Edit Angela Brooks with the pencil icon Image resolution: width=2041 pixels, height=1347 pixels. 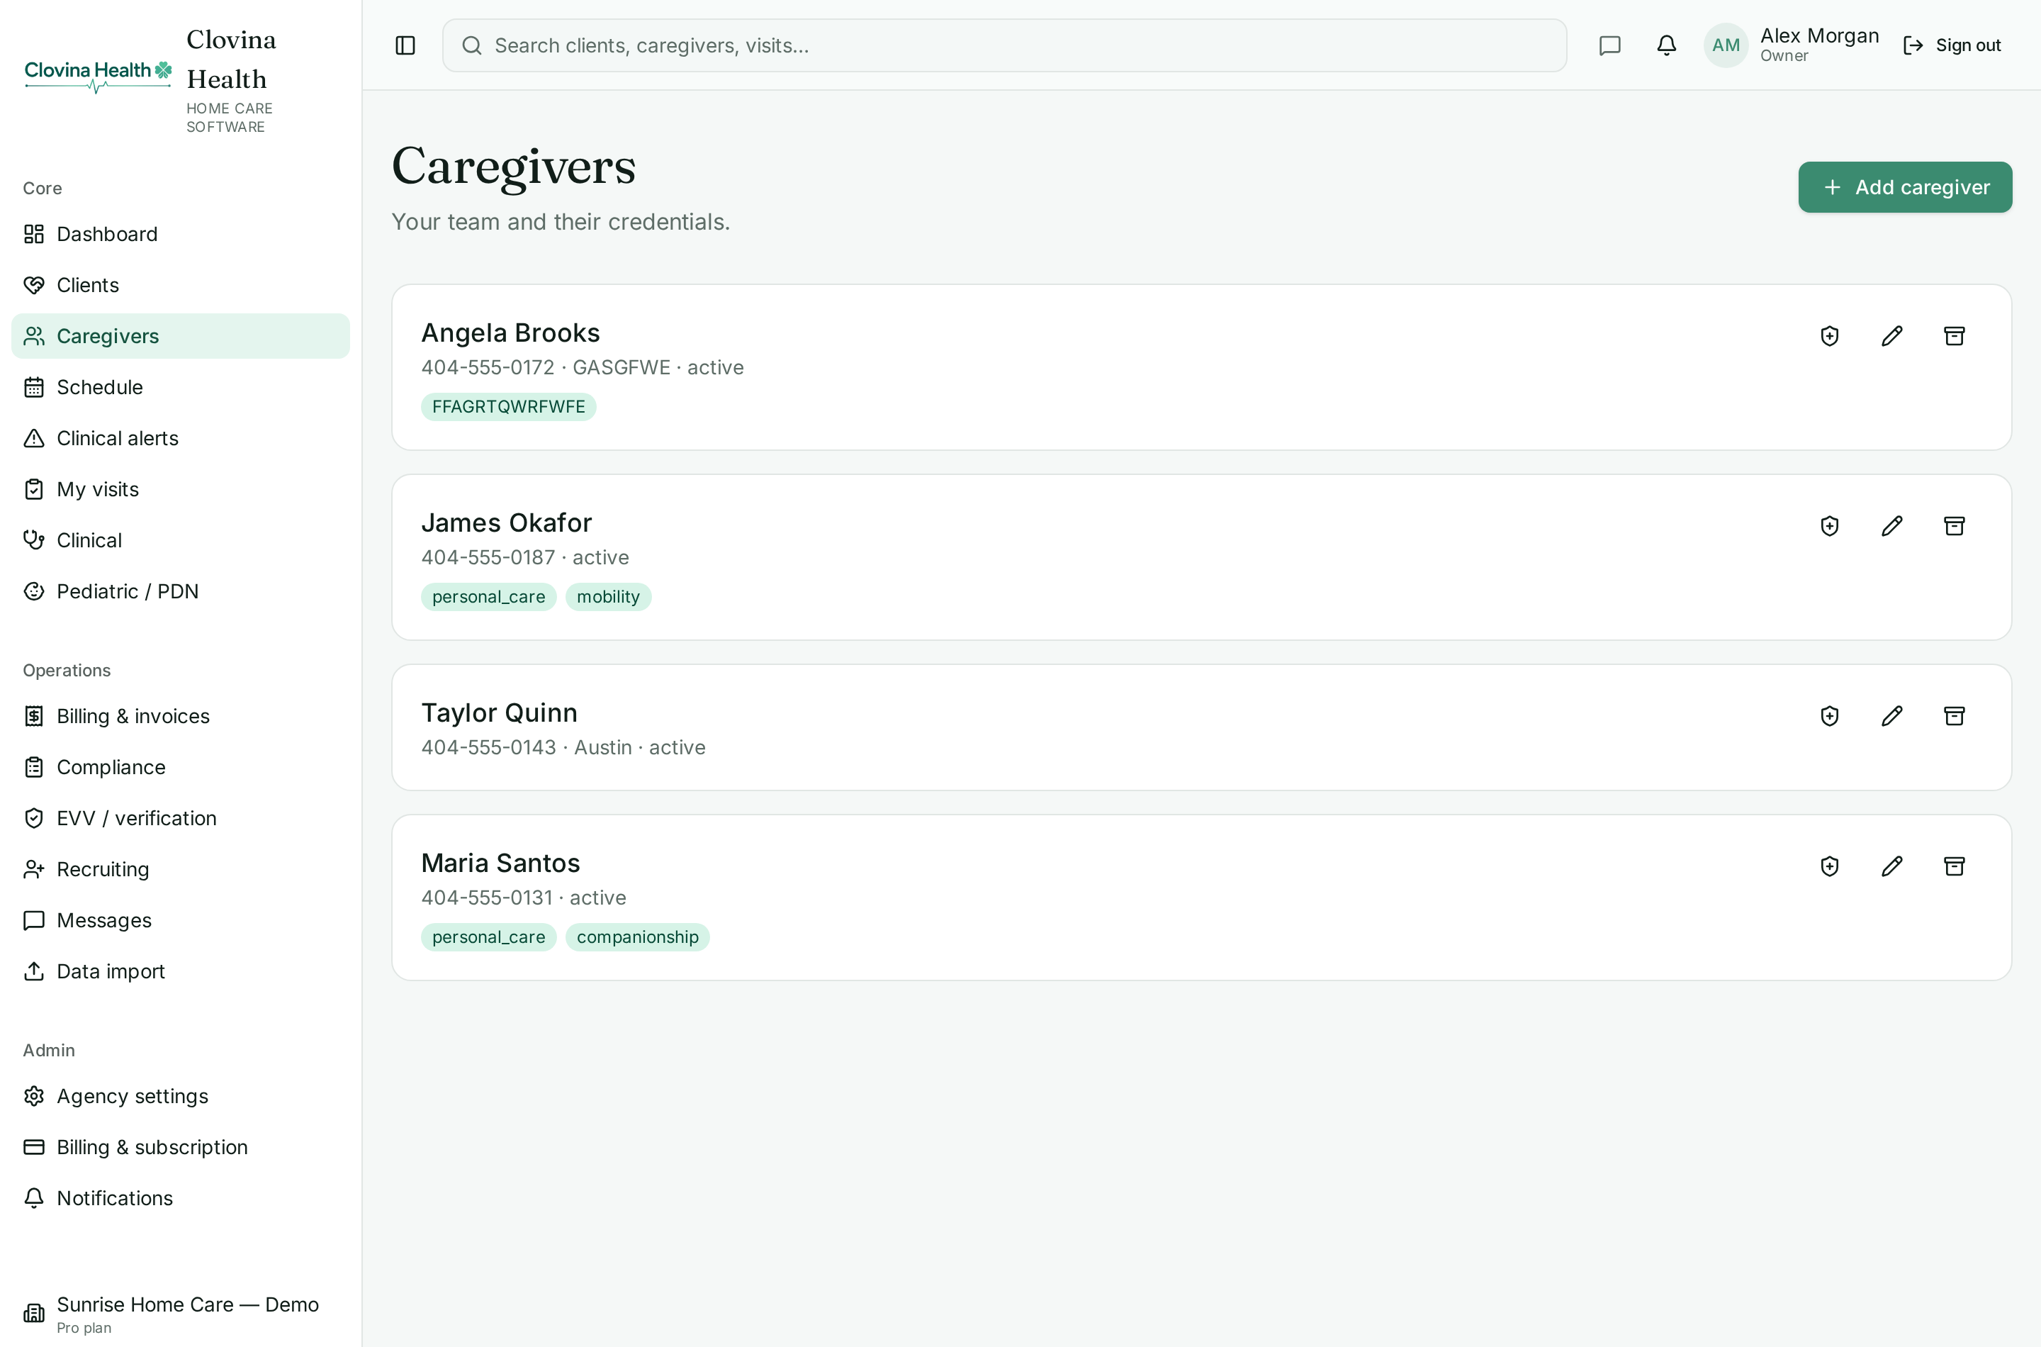coord(1892,336)
